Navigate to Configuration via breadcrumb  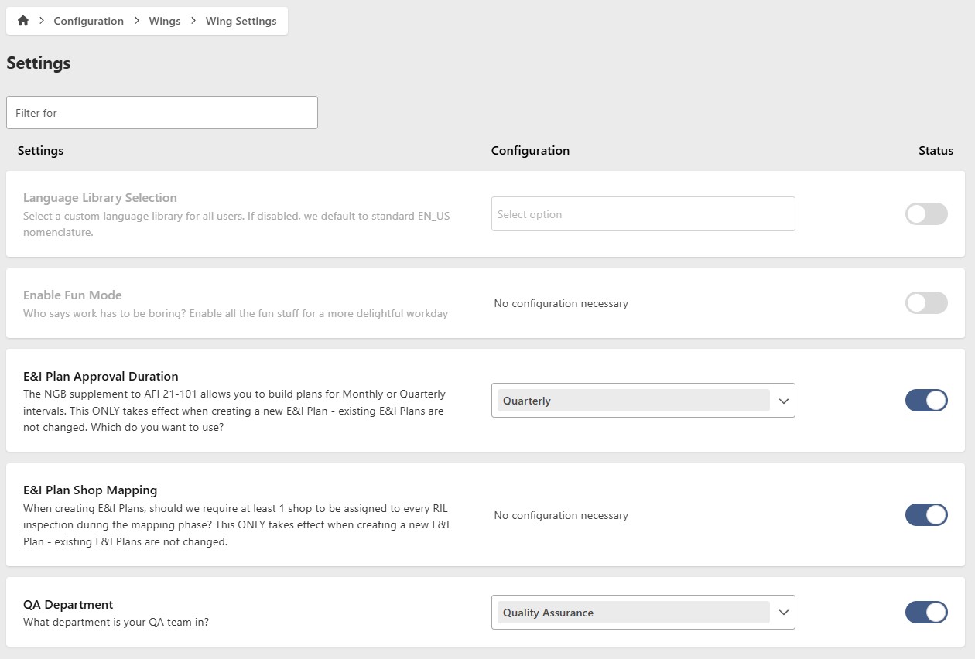pyautogui.click(x=88, y=21)
